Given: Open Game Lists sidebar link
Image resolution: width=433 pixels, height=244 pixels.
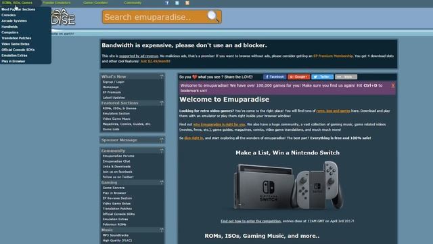Looking at the screenshot, I should 111,129.
